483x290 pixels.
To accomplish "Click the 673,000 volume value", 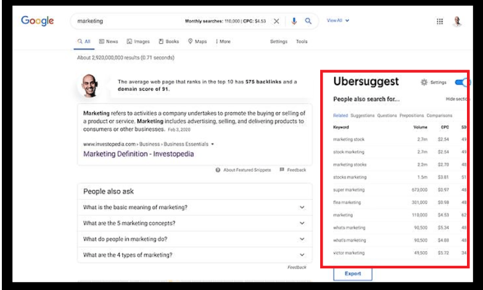I will (419, 190).
